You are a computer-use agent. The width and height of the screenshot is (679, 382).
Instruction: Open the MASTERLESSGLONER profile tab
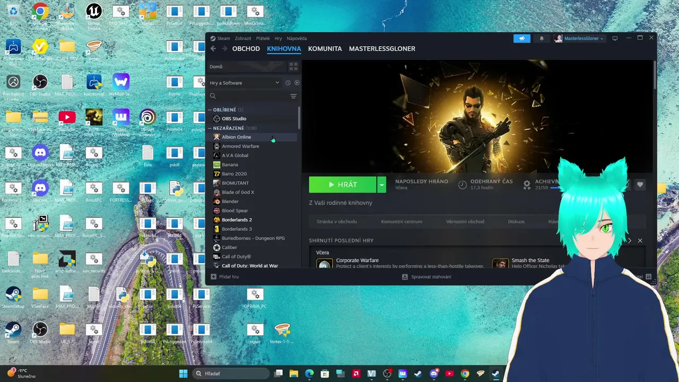coord(382,49)
